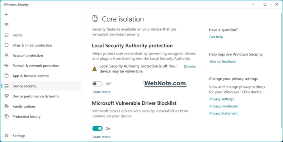Open the Privacy dashboard link
Screen dimensions: 283x142
pyautogui.click(x=224, y=106)
